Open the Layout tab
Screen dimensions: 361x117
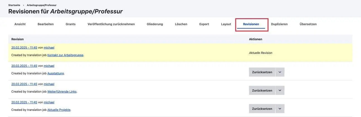(226, 24)
